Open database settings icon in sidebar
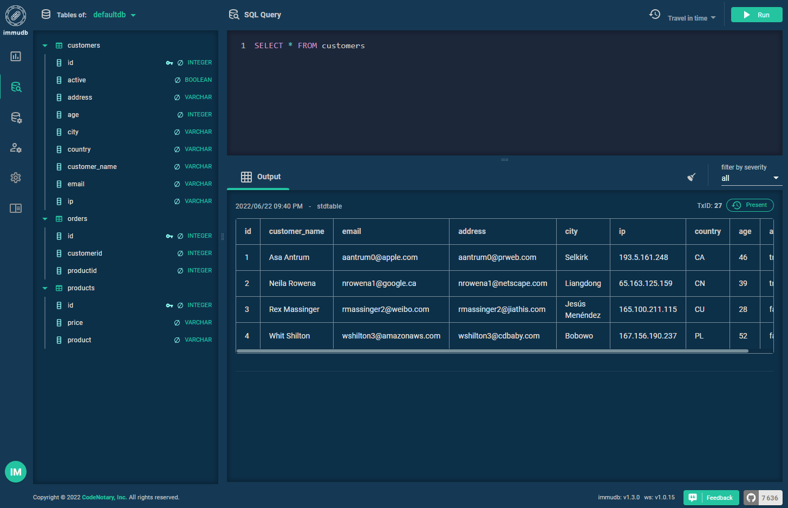The image size is (788, 508). pyautogui.click(x=16, y=118)
